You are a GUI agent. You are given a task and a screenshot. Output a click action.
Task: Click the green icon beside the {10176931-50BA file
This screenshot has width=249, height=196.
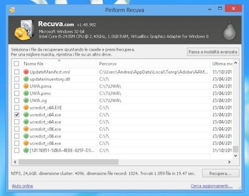pos(26,150)
